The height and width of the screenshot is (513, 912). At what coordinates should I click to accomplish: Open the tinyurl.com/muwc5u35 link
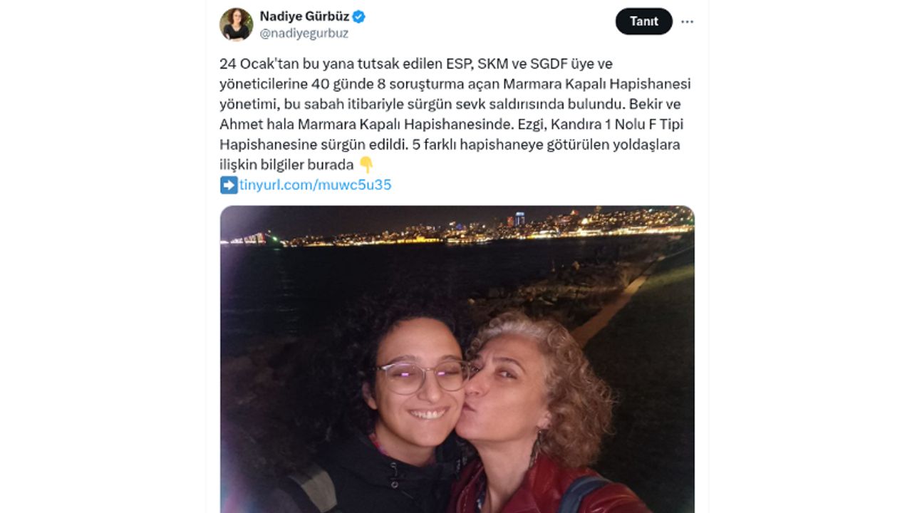tap(315, 185)
